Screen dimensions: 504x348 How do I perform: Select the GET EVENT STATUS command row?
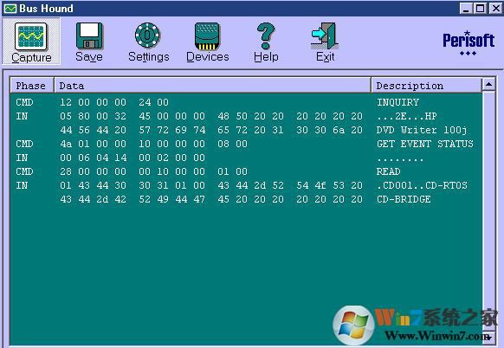tap(246, 144)
